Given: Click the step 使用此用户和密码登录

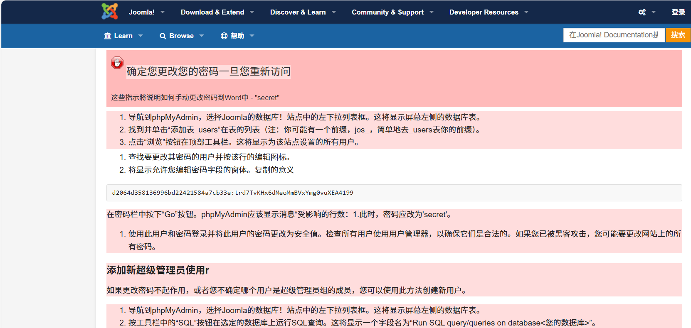Looking at the screenshot, I should 405,240.
